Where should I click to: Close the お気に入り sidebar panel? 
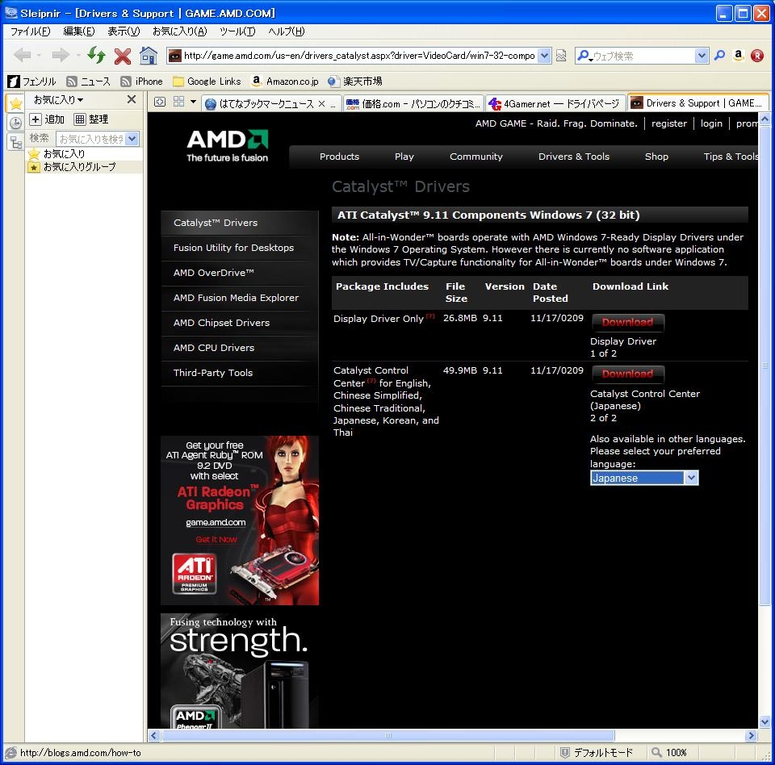point(132,99)
